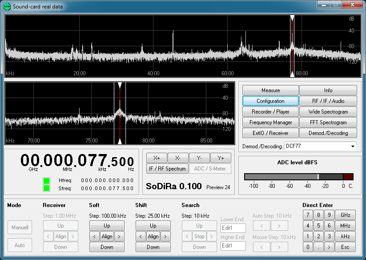Open ExtIO / Receiver settings
The image size is (366, 260).
pyautogui.click(x=270, y=133)
